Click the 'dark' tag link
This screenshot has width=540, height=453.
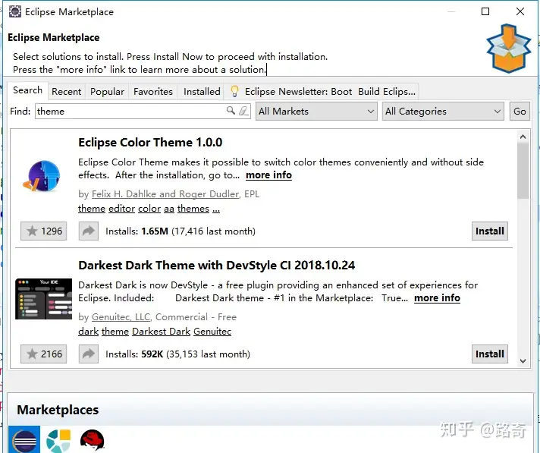point(89,332)
